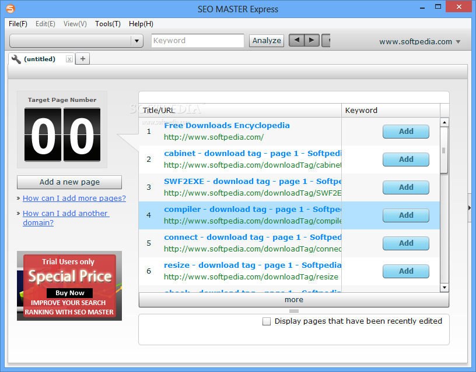Go forward with right arrow button
The image size is (476, 372).
[311, 40]
